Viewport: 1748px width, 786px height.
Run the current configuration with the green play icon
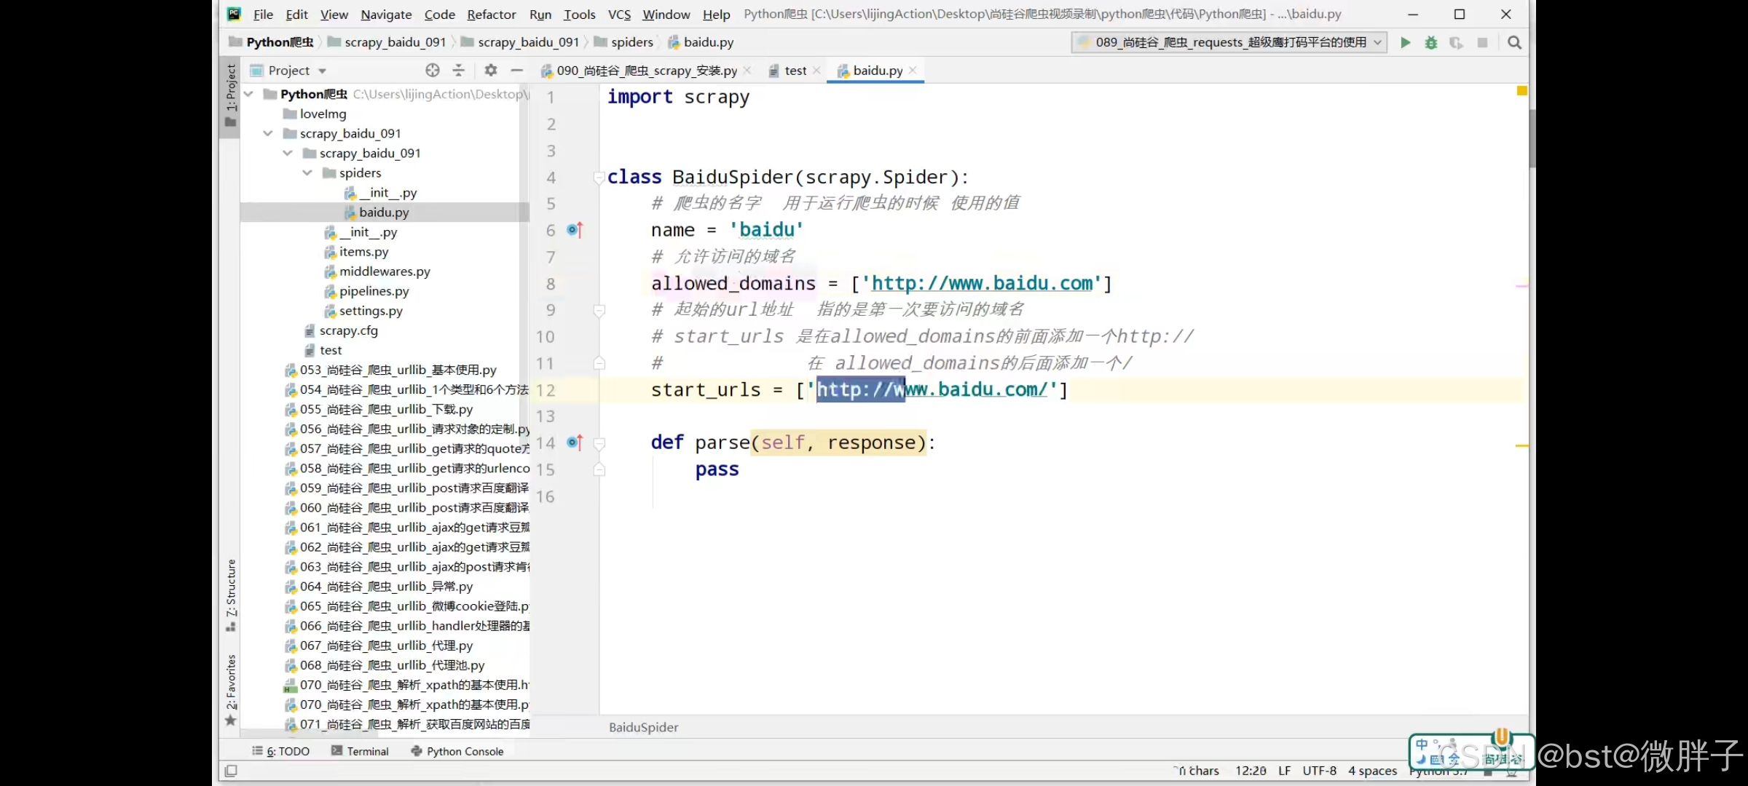[x=1406, y=43]
